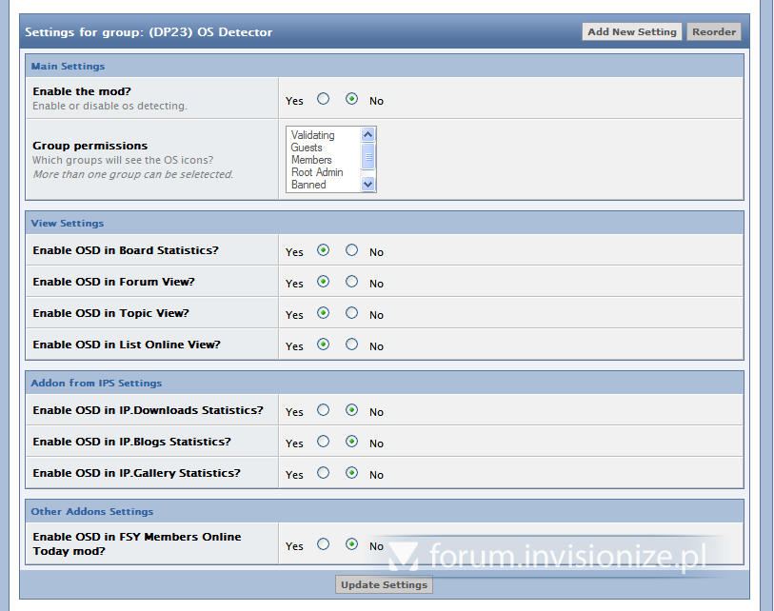The height and width of the screenshot is (611, 774).
Task: Select Validating in group permissions list
Action: (x=313, y=135)
